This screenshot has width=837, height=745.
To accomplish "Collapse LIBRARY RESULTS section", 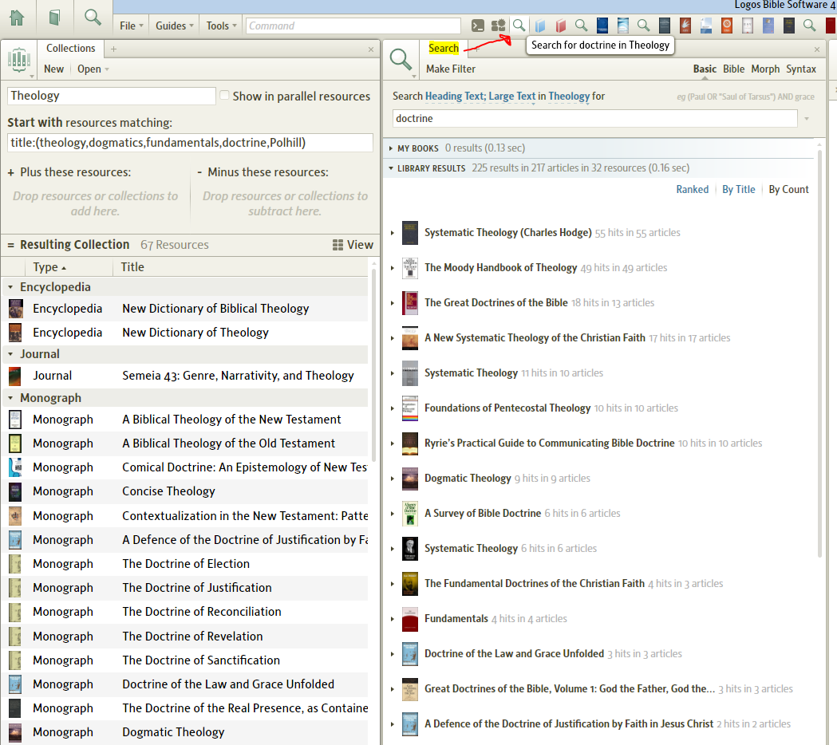I will (x=391, y=168).
